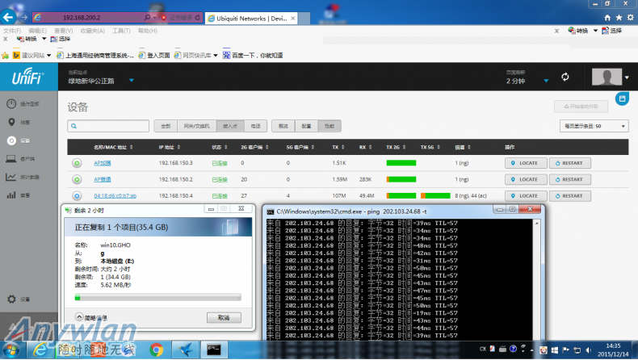The width and height of the screenshot is (638, 360).
Task: Expand the current site dropdown
Action: pyautogui.click(x=132, y=81)
